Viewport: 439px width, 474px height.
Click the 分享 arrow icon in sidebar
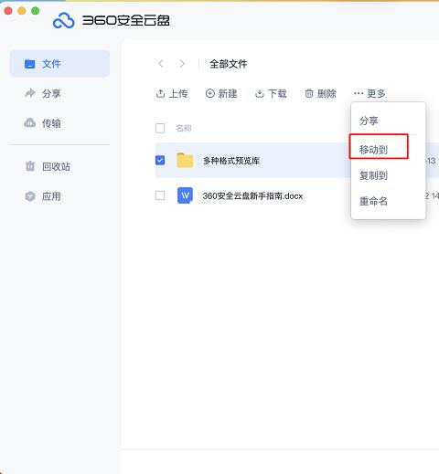(x=30, y=93)
